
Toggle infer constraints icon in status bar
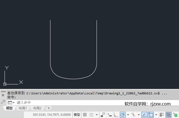(x=103, y=115)
